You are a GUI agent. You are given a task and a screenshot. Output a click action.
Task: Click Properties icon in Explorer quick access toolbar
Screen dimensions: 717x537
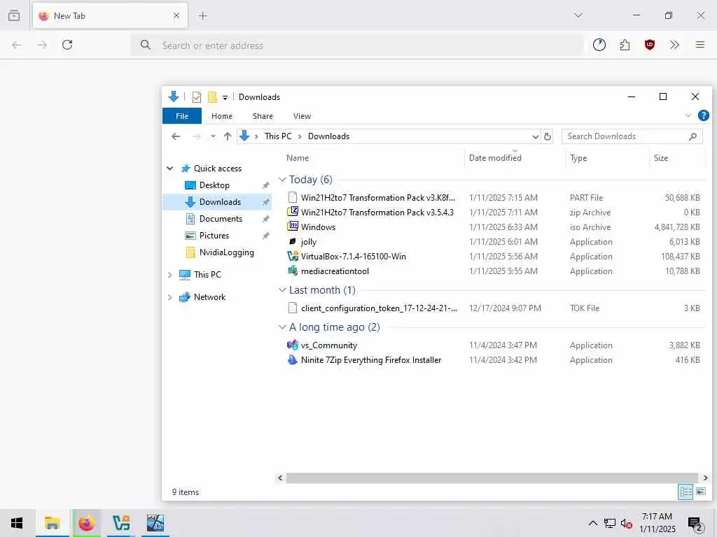tap(197, 96)
